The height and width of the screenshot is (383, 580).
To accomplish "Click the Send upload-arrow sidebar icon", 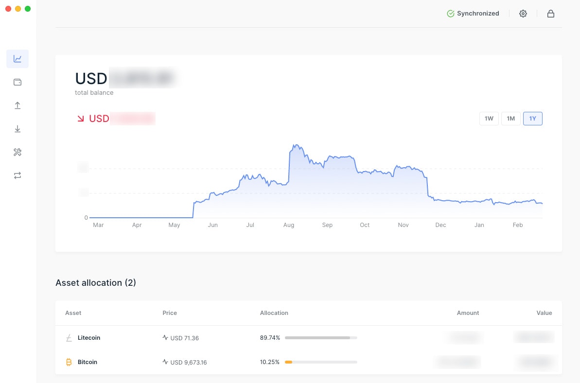I will 18,105.
